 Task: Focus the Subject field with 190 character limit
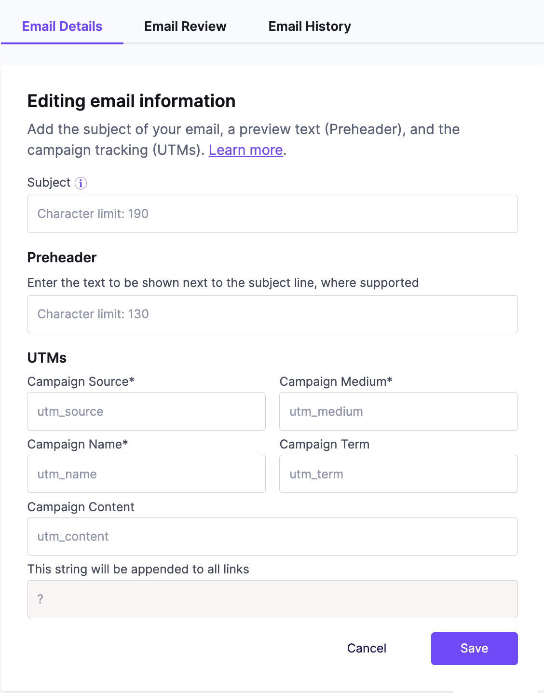click(x=272, y=214)
